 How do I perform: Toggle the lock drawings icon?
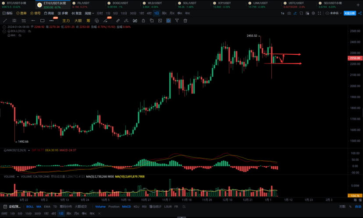pyautogui.click(x=143, y=21)
